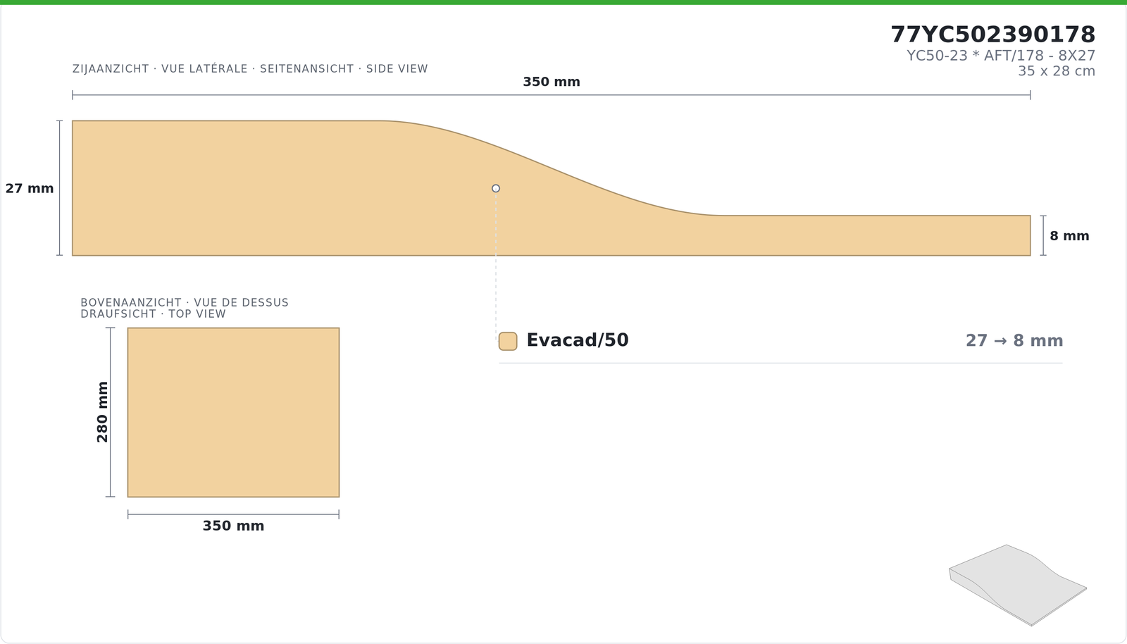
Task: Select the 8 mm thin-end dimension label
Action: coord(1069,236)
